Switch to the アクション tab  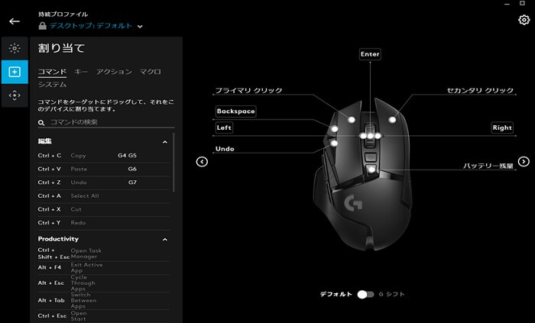point(114,72)
